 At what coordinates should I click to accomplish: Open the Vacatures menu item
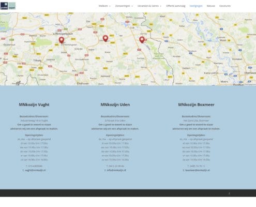[x=225, y=6]
